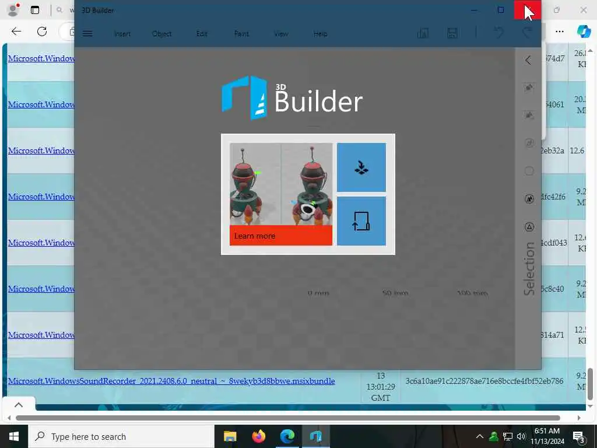Click the Learn more red tile
Viewport: 597px width, 448px height.
[x=281, y=236]
